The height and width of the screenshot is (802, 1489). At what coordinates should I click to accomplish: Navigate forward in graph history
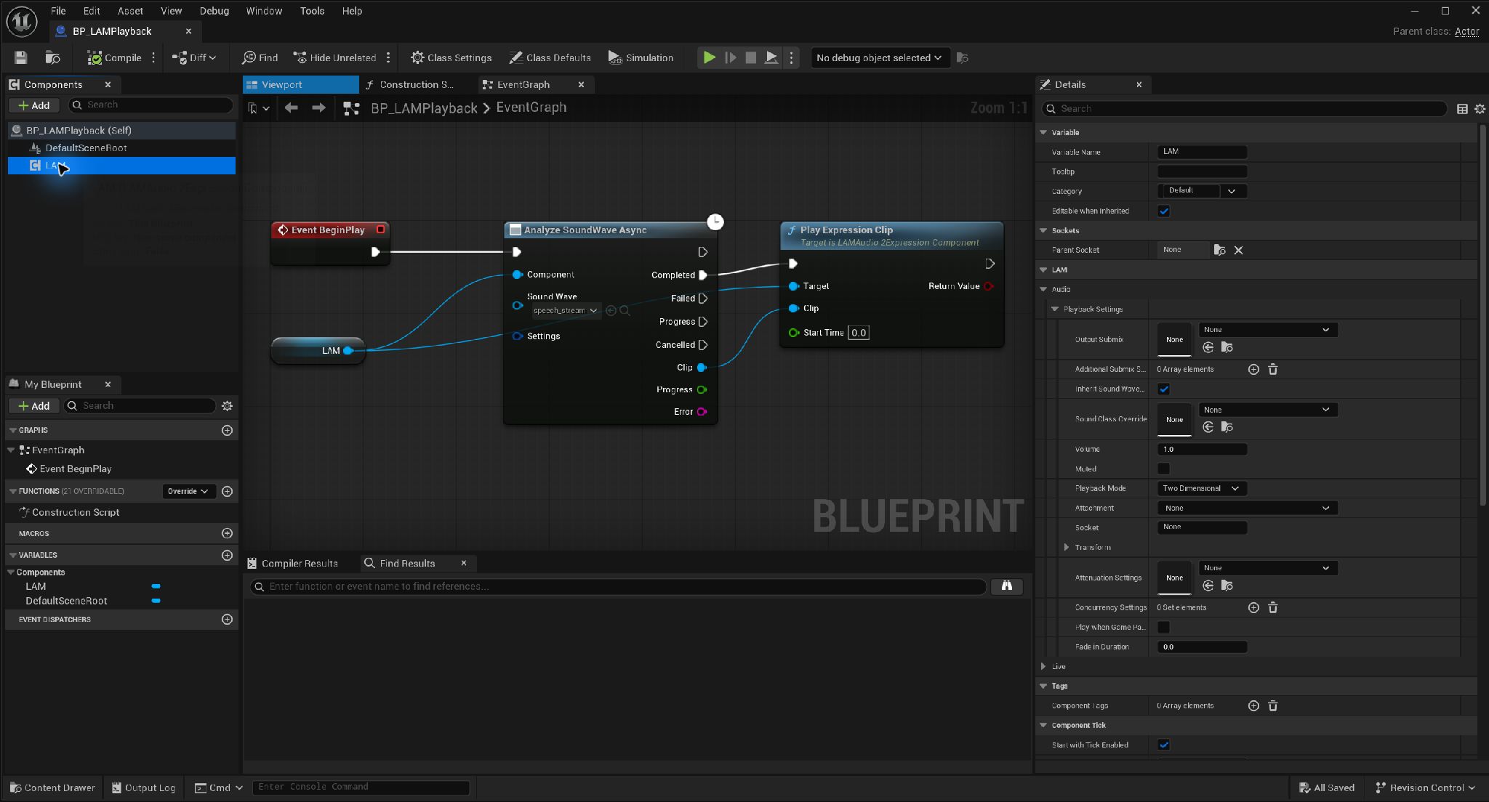coord(318,108)
